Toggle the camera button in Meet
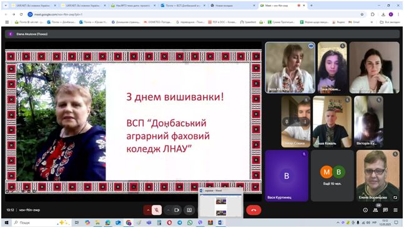404x228 pixels. tap(177, 210)
